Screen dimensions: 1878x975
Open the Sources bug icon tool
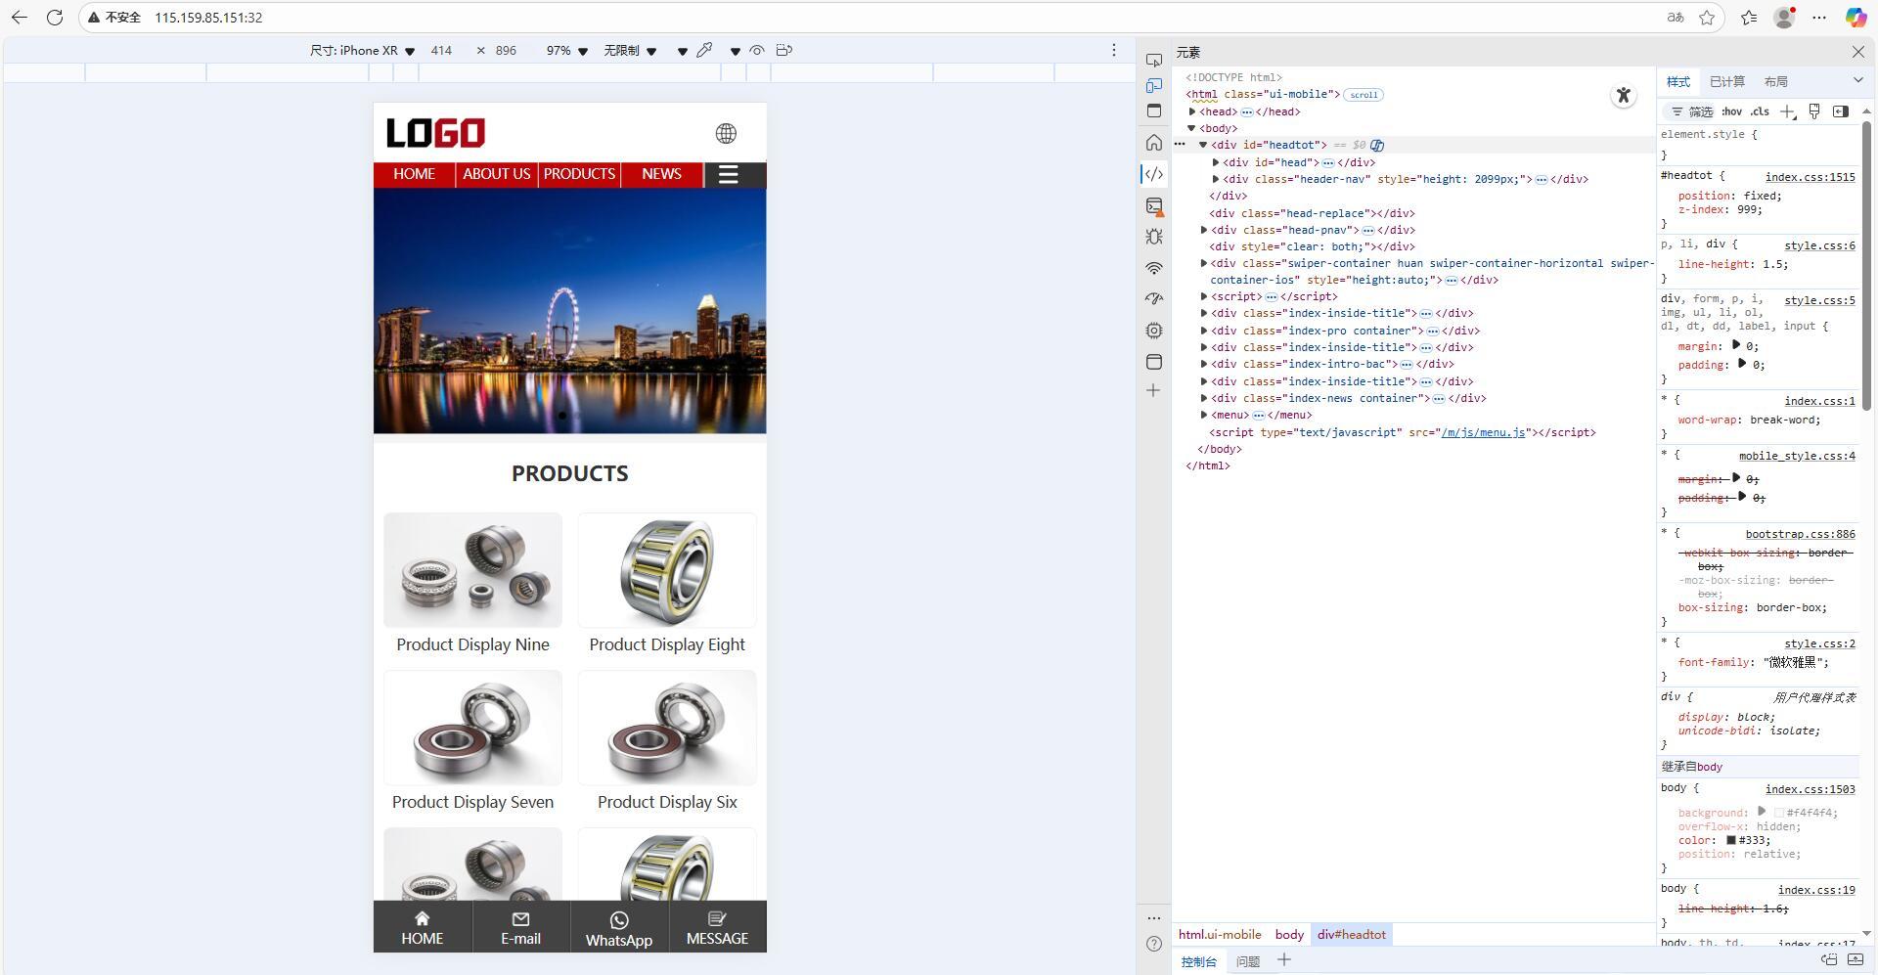tap(1154, 237)
